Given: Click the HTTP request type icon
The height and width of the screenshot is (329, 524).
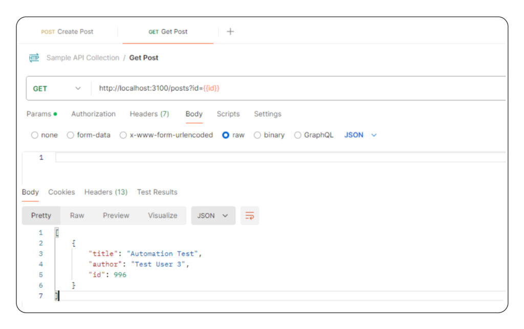Looking at the screenshot, I should click(34, 58).
